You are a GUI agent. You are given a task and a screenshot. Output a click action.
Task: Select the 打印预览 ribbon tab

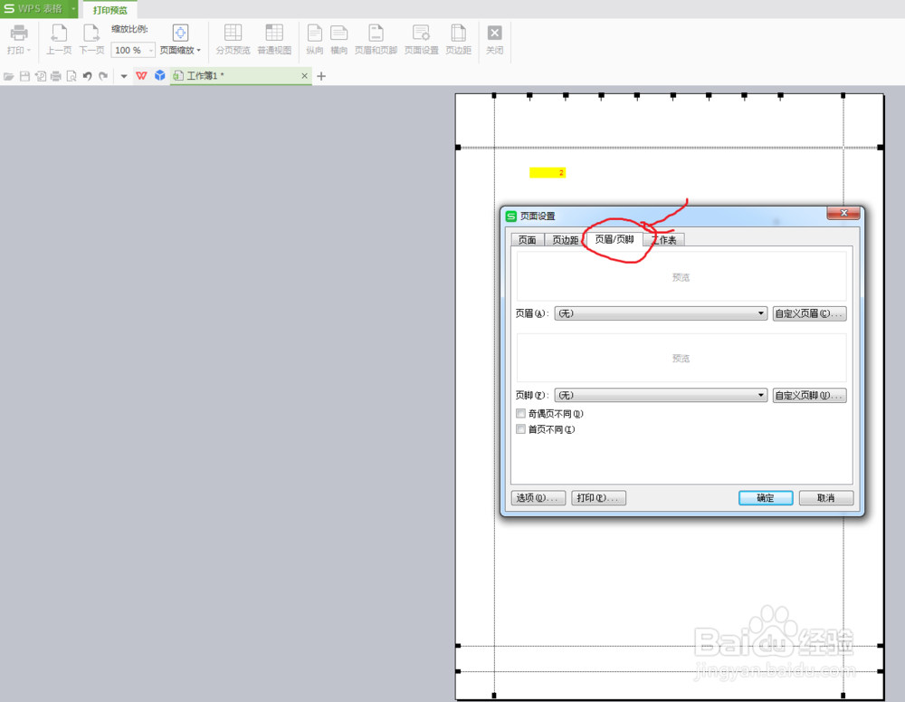110,10
